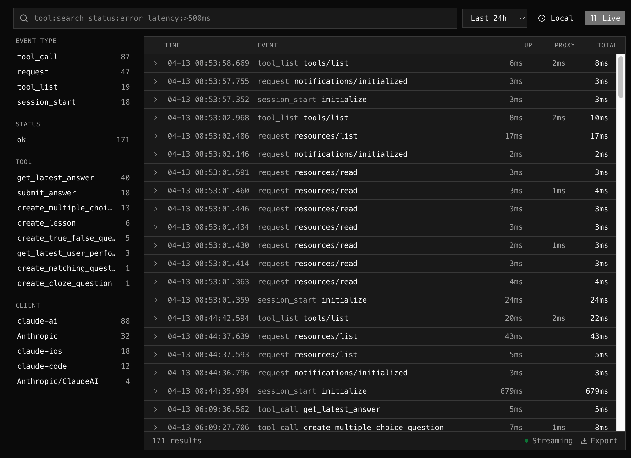
Task: Expand the 08:53:01.359 session_start initialize row
Action: 156,300
